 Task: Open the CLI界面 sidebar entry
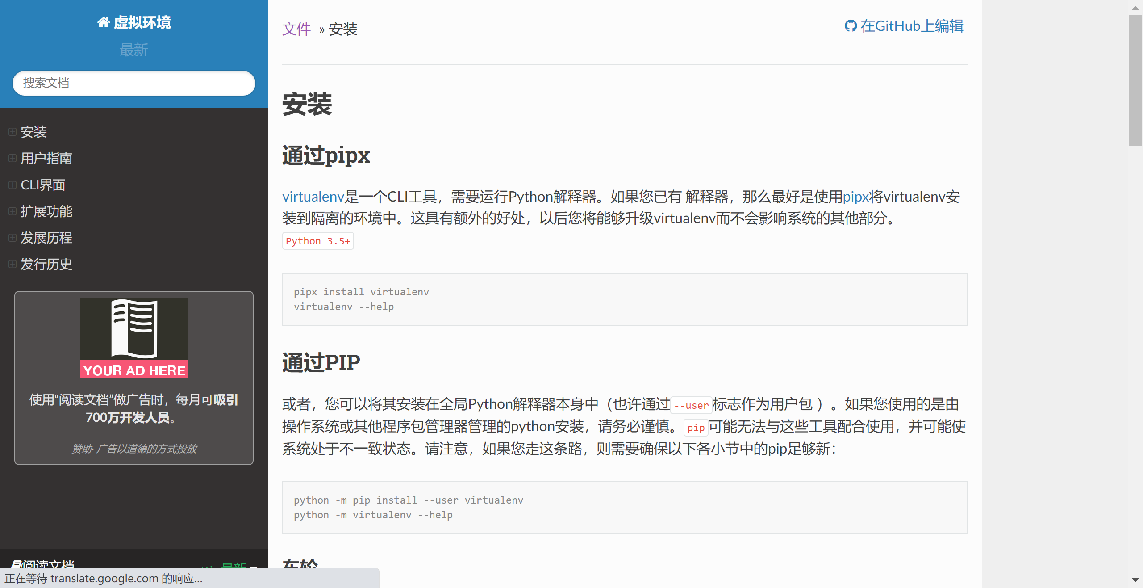pyautogui.click(x=43, y=185)
